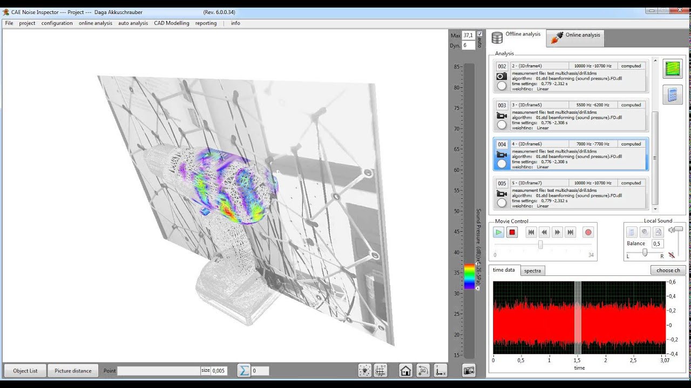Click the Object List button
The image size is (691, 388).
[x=25, y=371]
